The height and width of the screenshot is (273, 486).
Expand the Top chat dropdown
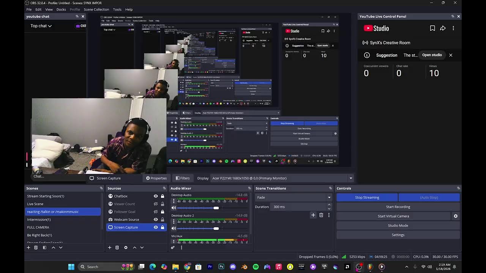[x=41, y=26]
